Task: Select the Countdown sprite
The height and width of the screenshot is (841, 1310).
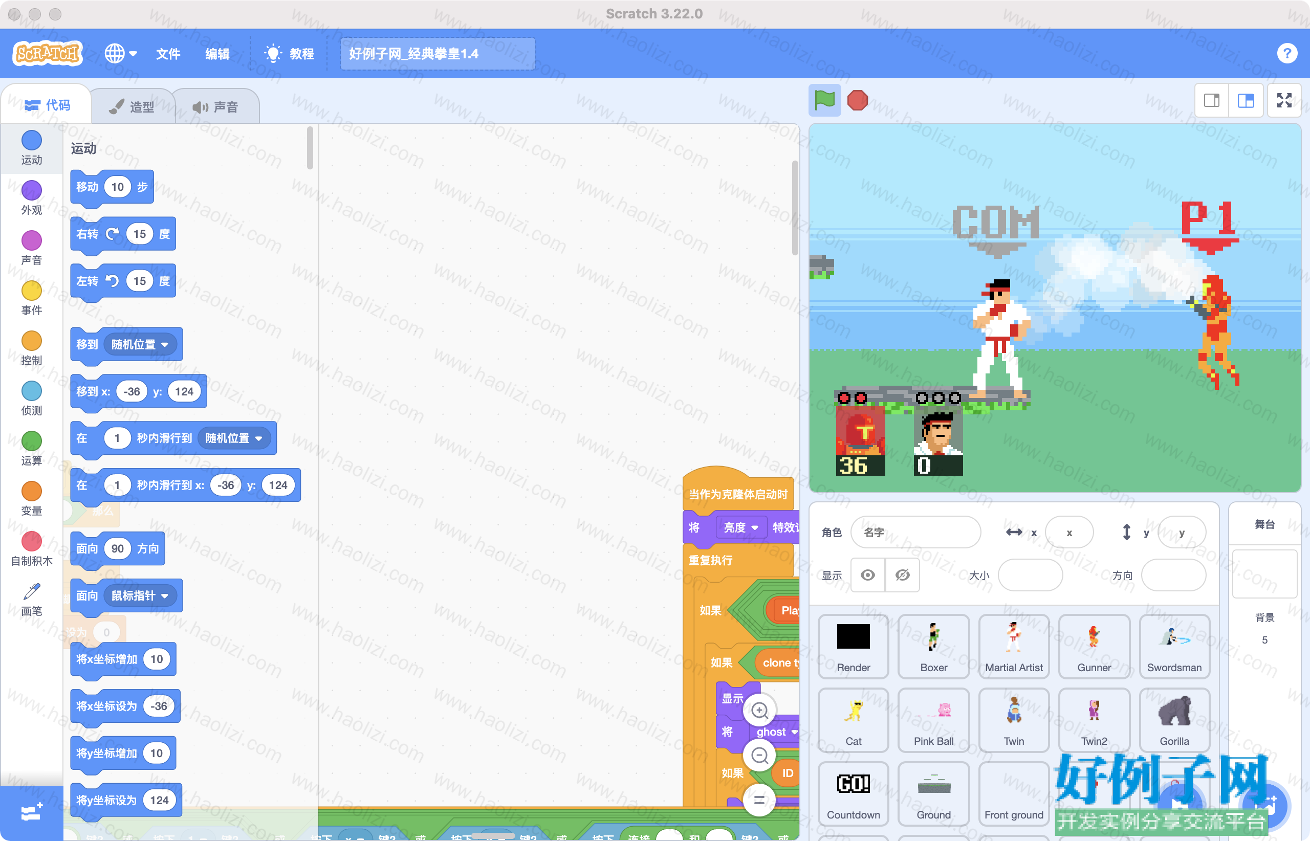Action: tap(854, 793)
